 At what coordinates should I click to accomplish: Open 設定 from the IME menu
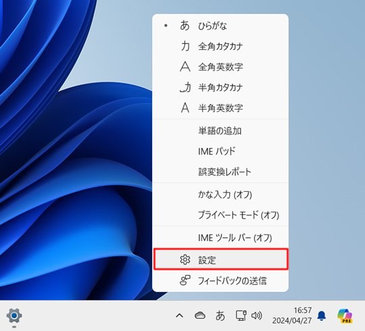[220, 259]
